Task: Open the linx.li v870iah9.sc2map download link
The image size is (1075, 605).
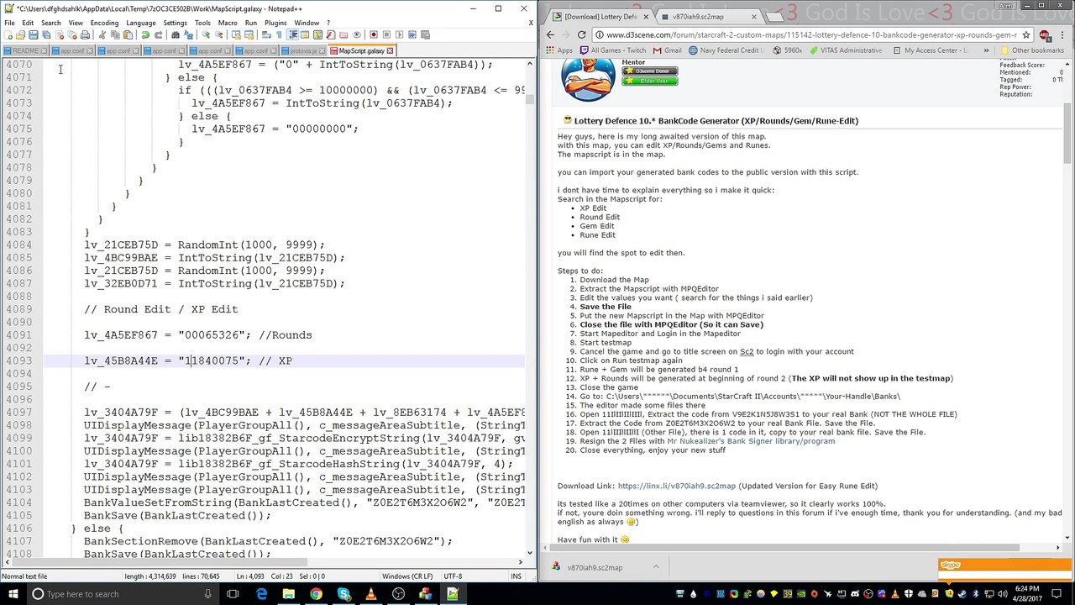Action: pos(676,486)
